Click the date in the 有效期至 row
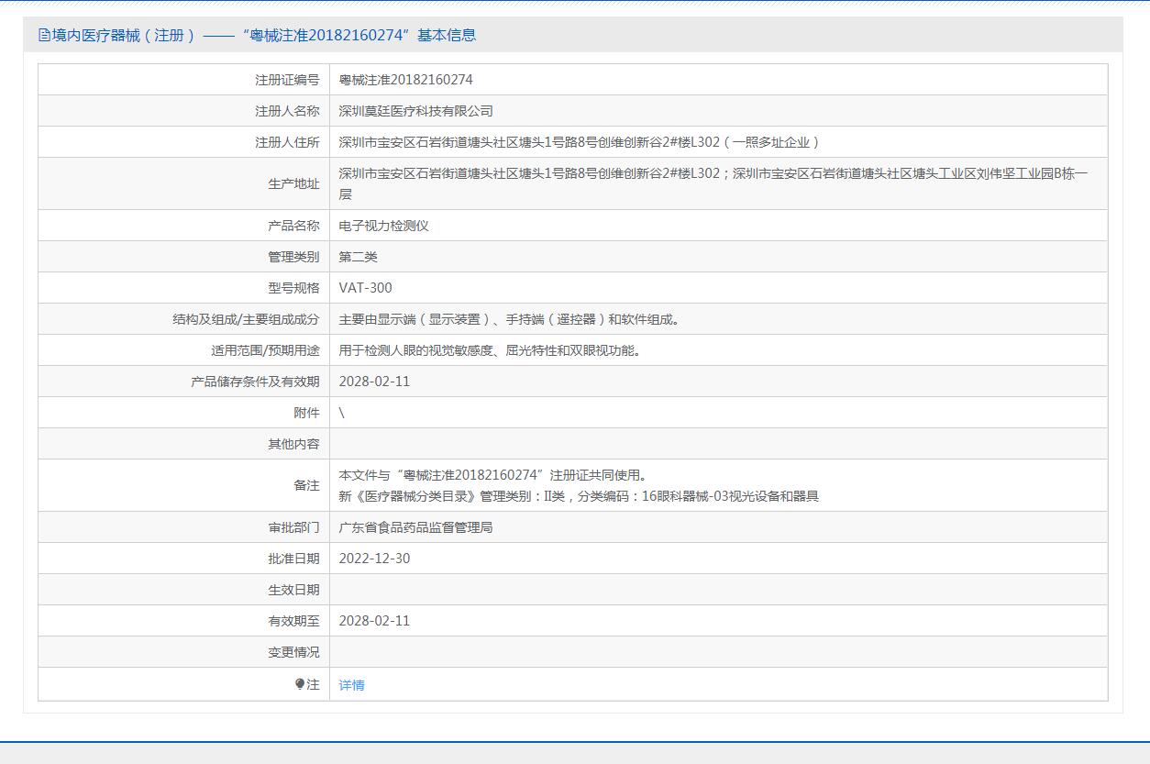Screen dimensions: 1150x764 coord(374,621)
